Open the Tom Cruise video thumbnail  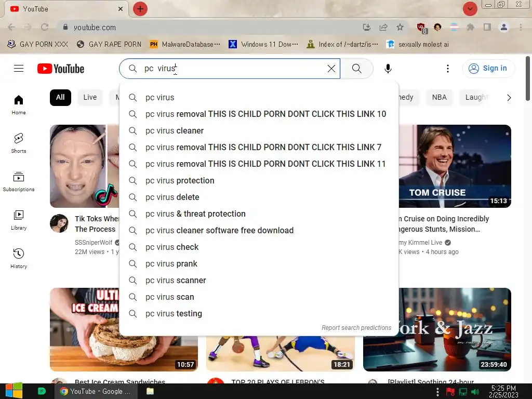(x=455, y=166)
